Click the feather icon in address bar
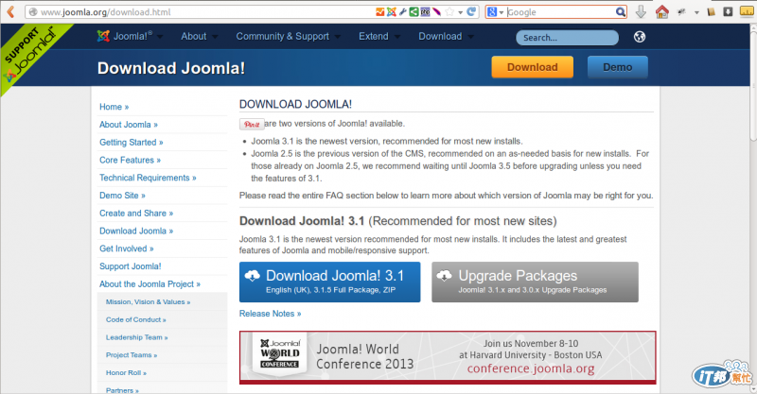The width and height of the screenshot is (757, 394). tap(437, 11)
